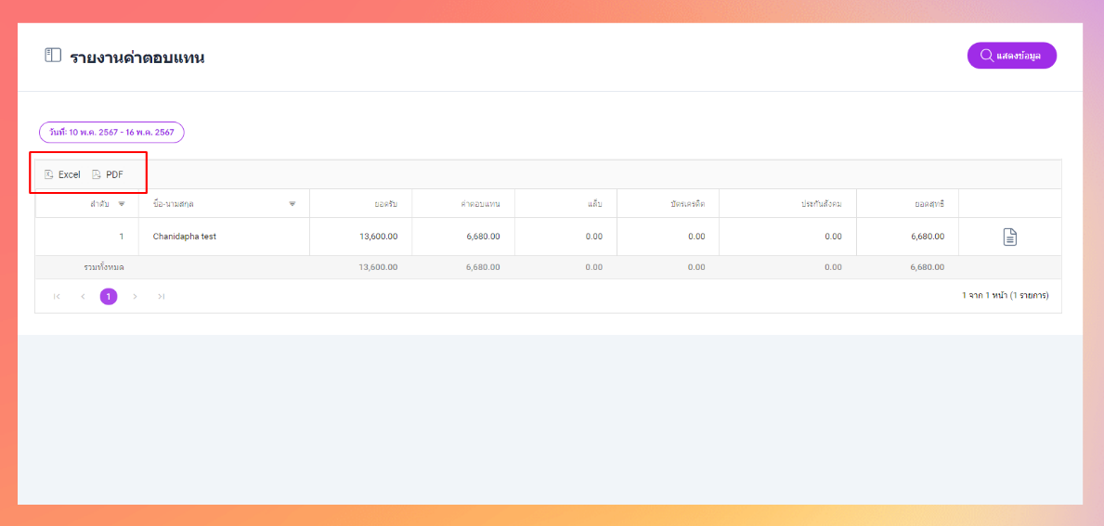Select แล็บ 0.00 in Chanidapha test row
The width and height of the screenshot is (1104, 526).
pos(593,237)
